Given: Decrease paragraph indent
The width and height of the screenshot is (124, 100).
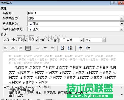Looking at the screenshot, I should [x=81, y=48].
